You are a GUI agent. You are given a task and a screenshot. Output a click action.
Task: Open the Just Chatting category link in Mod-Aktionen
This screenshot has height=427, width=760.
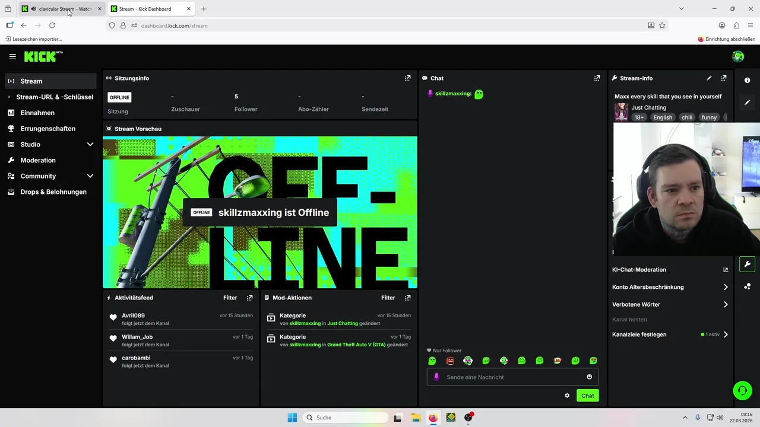click(343, 323)
